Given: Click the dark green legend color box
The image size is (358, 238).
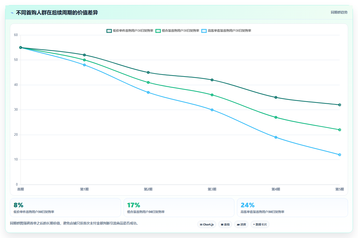Looking at the screenshot, I should (x=109, y=31).
